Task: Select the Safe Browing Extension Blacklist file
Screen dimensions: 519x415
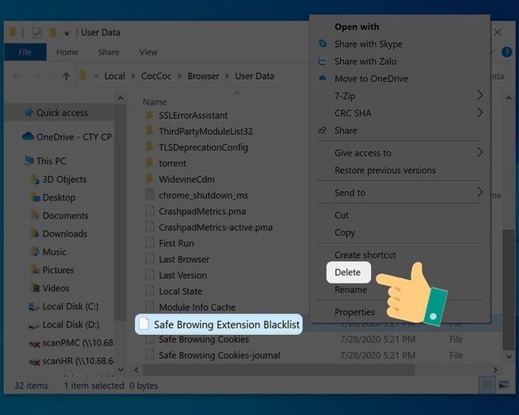Action: (219, 325)
